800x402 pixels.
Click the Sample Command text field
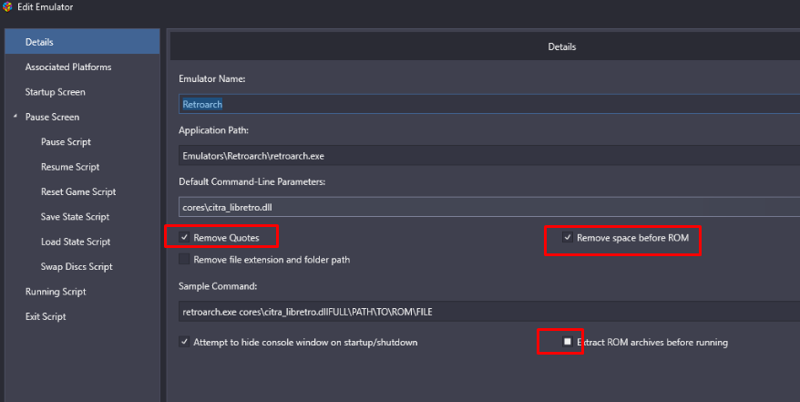pos(489,311)
